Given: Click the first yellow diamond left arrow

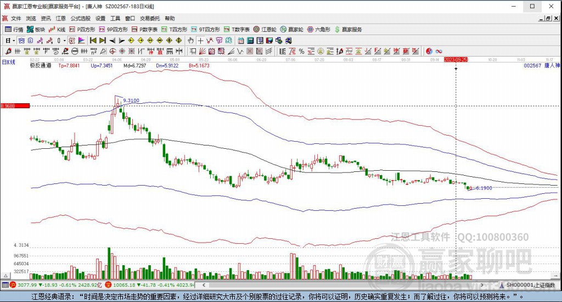Looking at the screenshot, I should click(131, 41).
